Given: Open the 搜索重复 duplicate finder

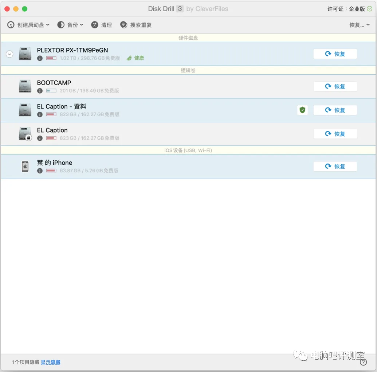Looking at the screenshot, I should [x=136, y=25].
